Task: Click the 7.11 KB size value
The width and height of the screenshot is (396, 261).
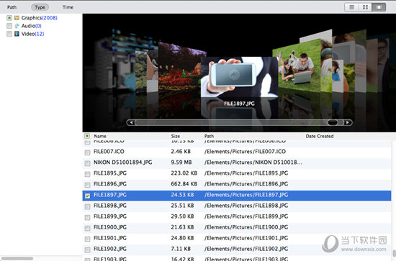Action: pos(181,249)
